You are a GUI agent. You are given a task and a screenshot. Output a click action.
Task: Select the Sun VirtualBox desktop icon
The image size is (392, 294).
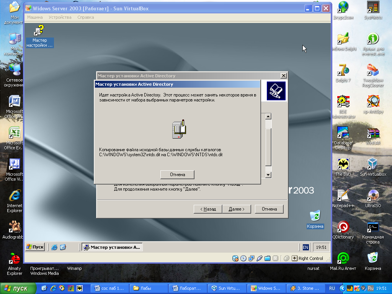point(373,167)
